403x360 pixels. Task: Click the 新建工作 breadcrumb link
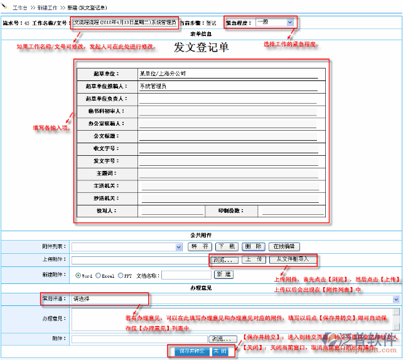coord(47,8)
